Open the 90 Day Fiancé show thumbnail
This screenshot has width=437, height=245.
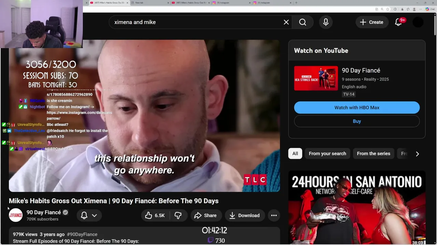coord(316,78)
